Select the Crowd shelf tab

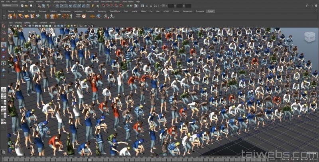(211, 11)
